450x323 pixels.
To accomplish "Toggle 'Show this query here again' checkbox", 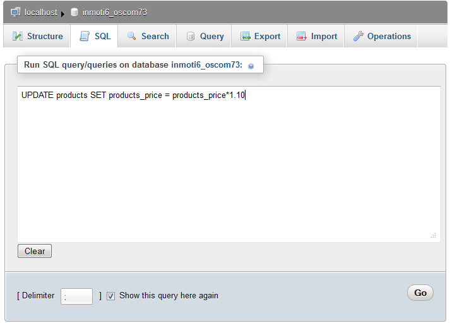I will click(x=111, y=296).
